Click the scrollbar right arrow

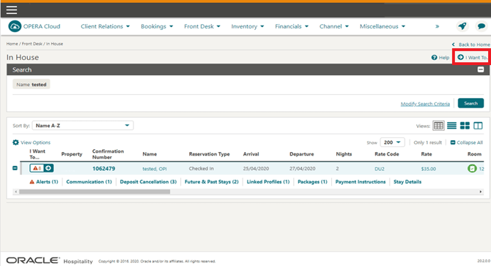pos(481,191)
